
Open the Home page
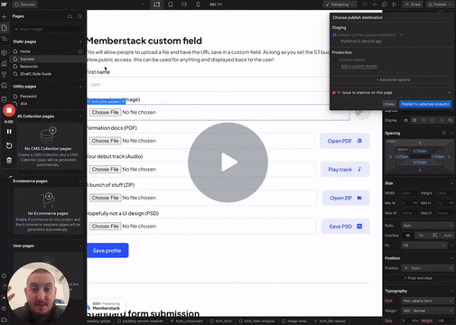tap(25, 51)
